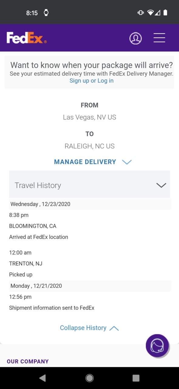Tap the Android recent apps square
Image resolution: width=179 pixels, height=389 pixels.
pos(136,378)
